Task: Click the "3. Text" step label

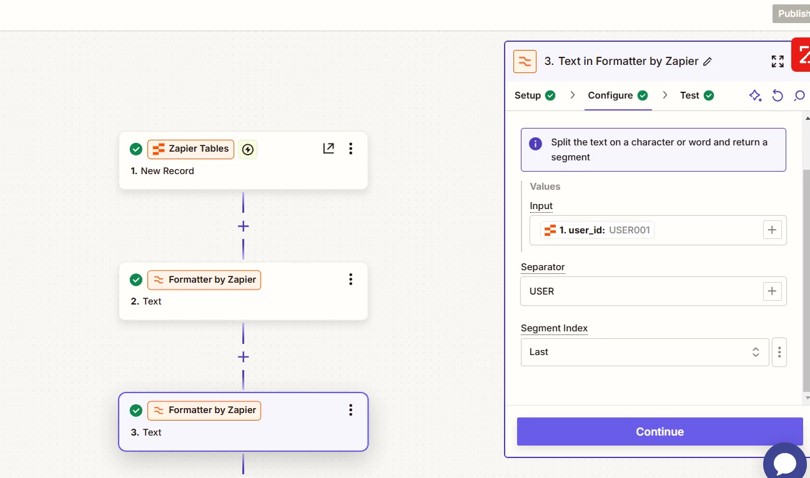Action: pos(146,432)
